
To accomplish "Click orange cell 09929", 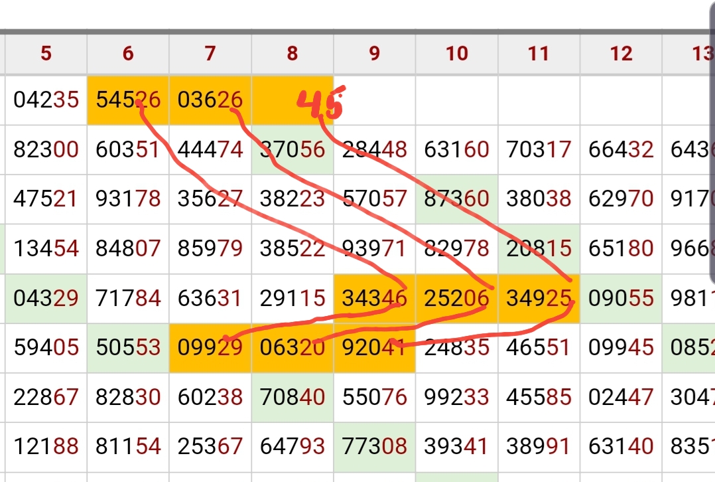I will [x=210, y=348].
